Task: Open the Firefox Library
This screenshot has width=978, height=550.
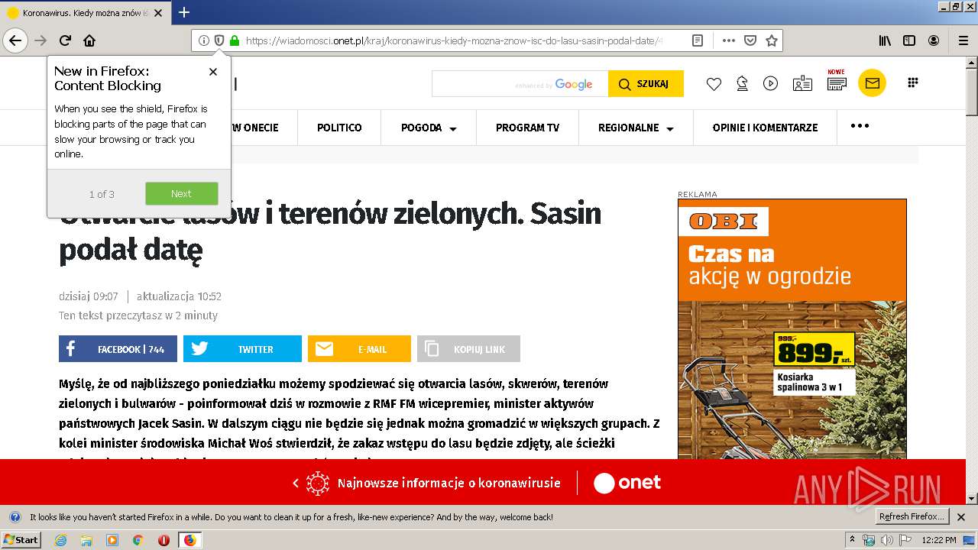Action: 885,40
